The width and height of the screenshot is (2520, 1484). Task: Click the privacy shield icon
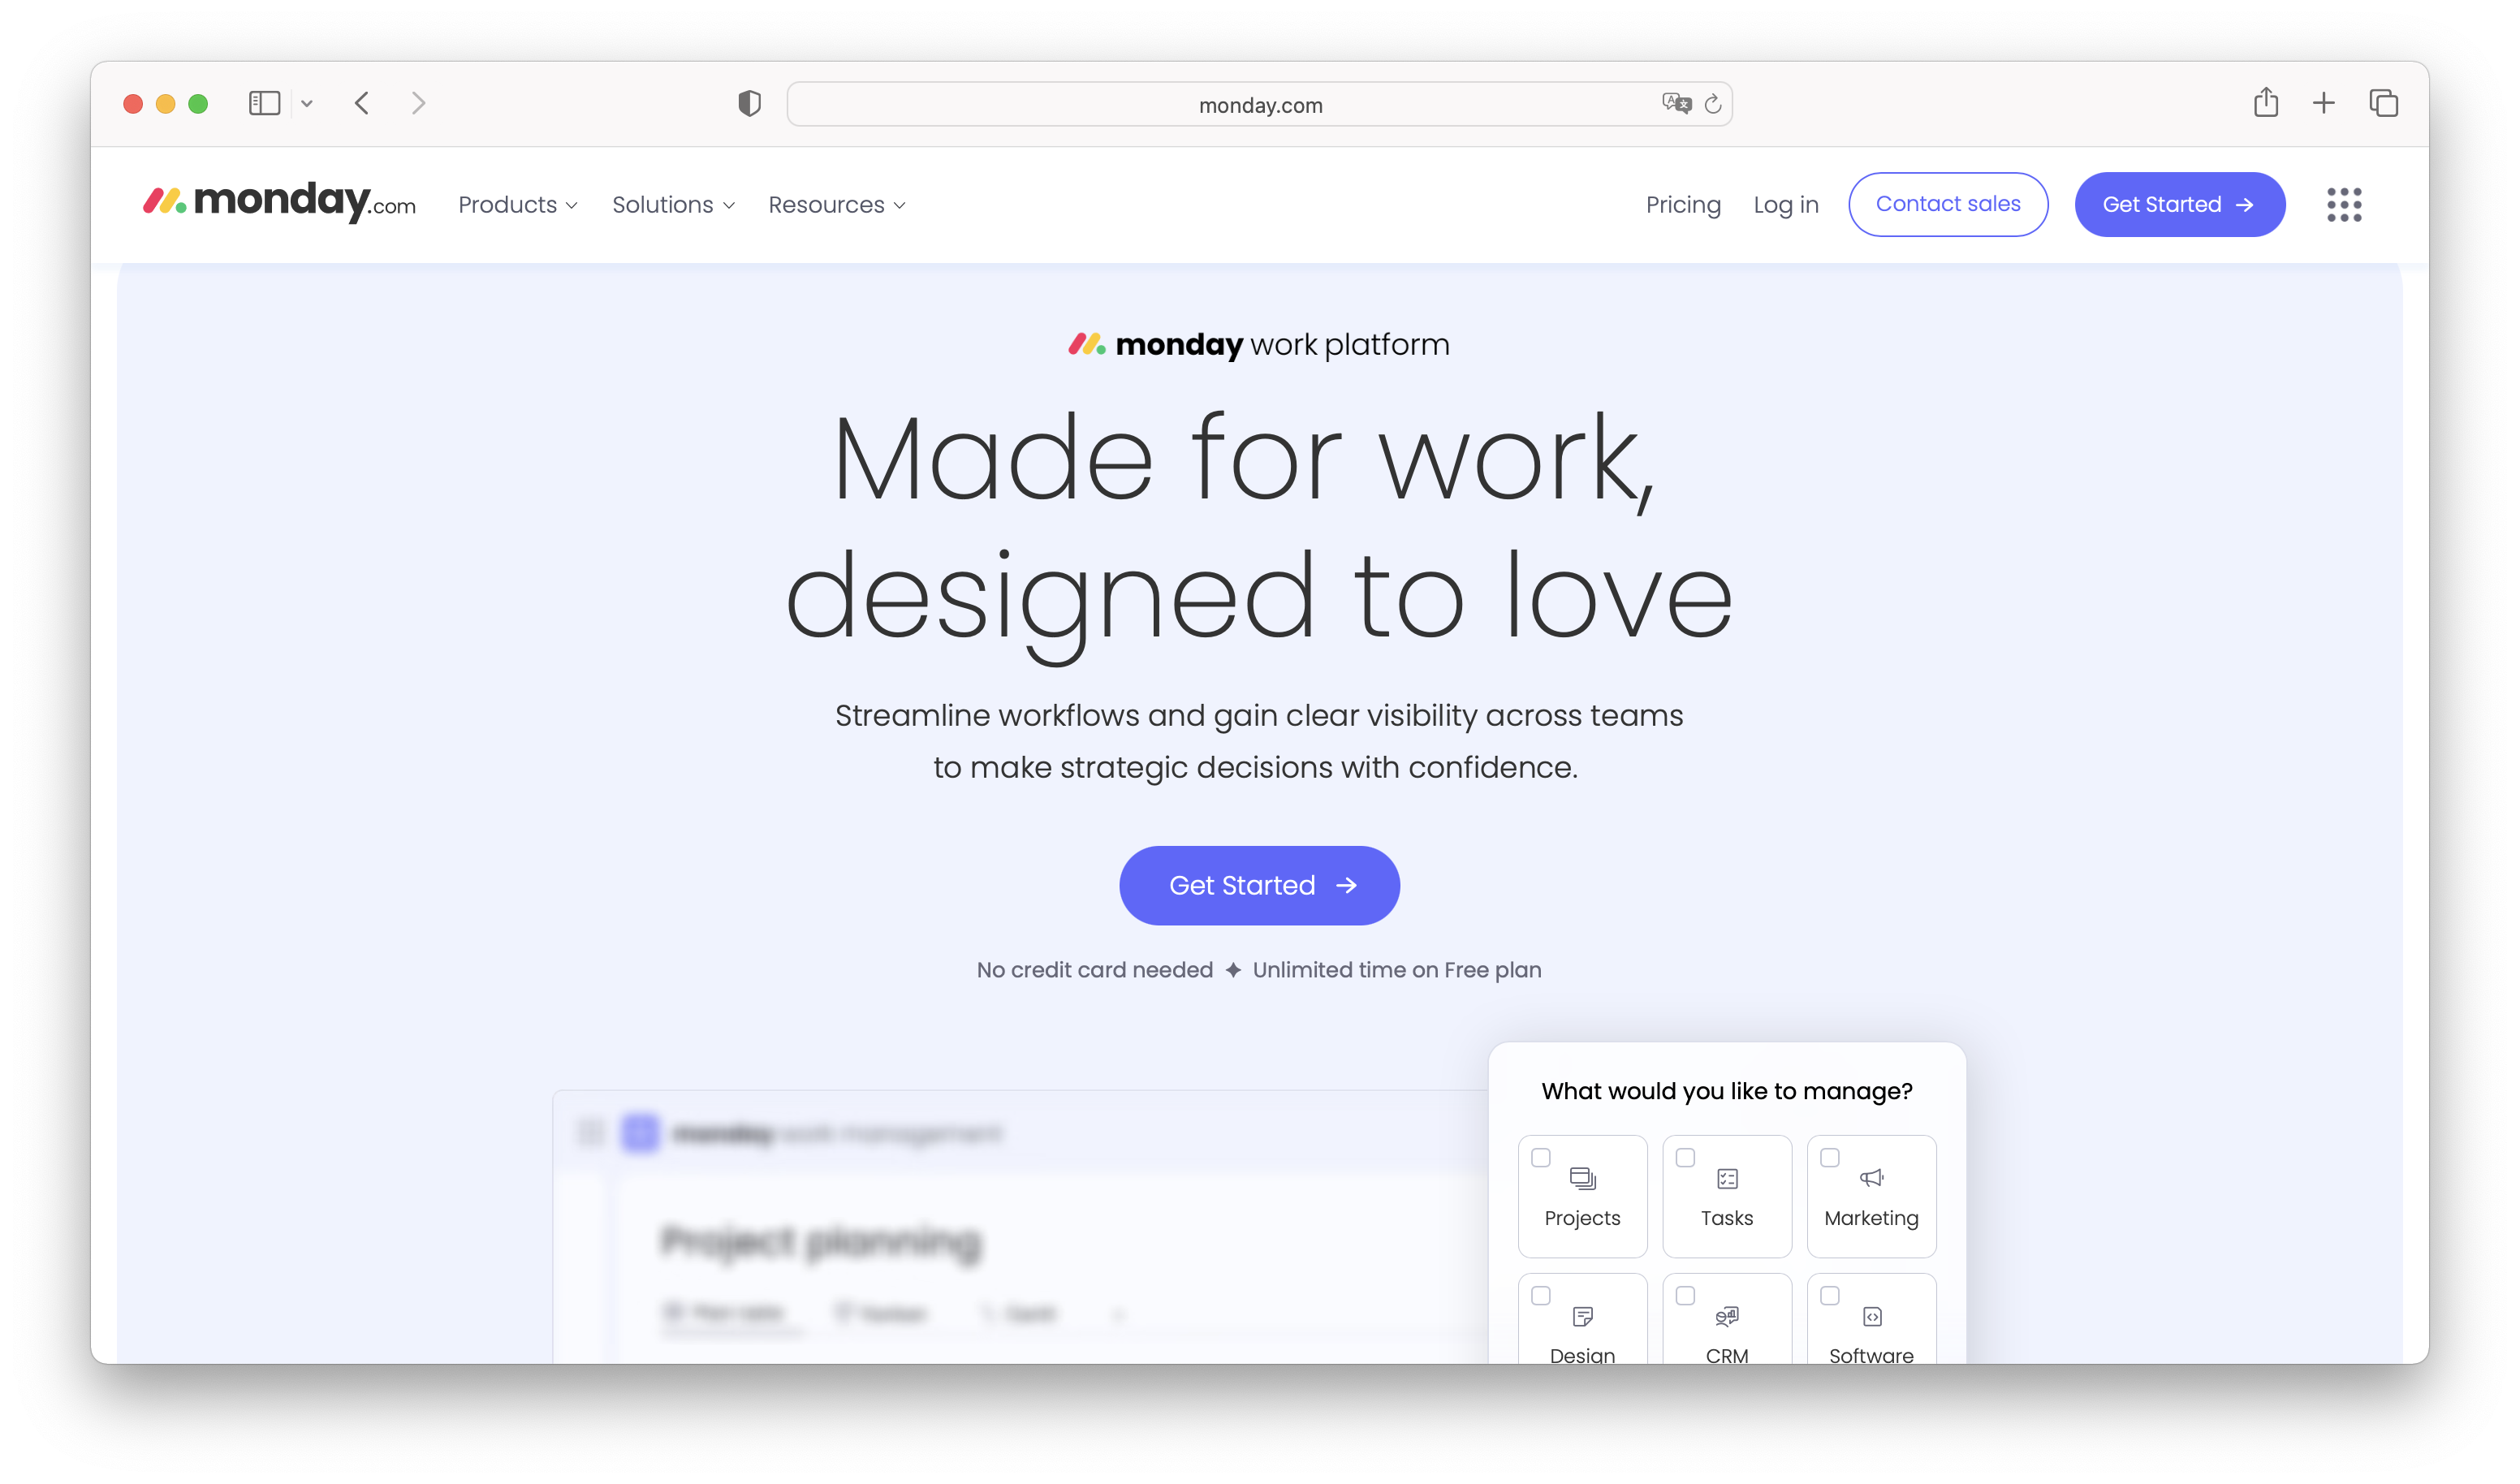(749, 103)
